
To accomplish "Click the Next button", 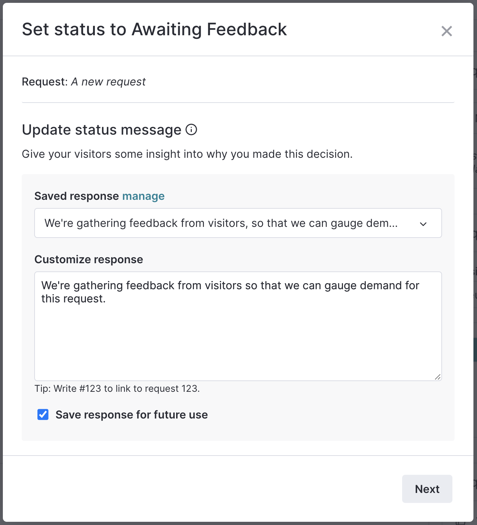I will [x=427, y=489].
